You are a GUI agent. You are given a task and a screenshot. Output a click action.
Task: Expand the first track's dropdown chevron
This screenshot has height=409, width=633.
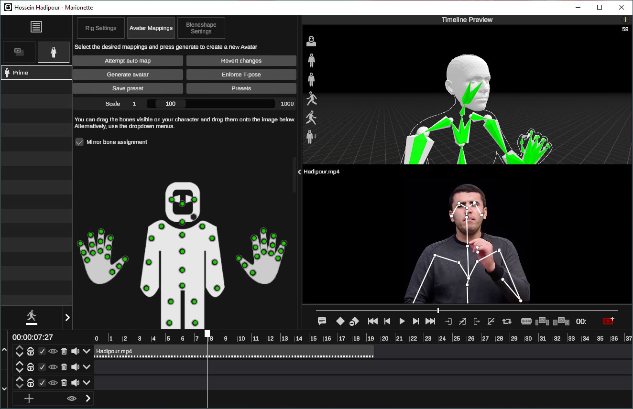pyautogui.click(x=87, y=351)
